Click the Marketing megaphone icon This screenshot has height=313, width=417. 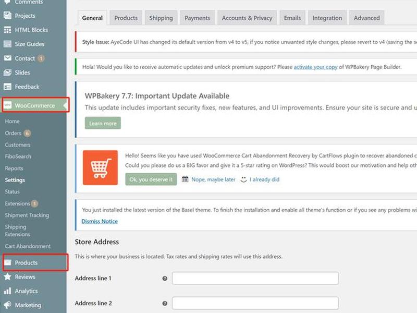[7, 305]
